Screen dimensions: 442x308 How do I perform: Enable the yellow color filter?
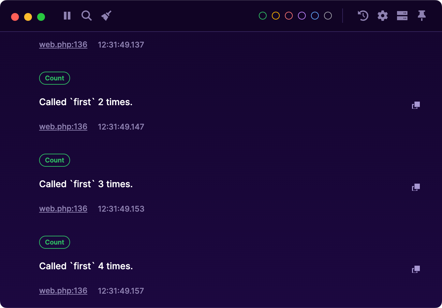point(275,15)
